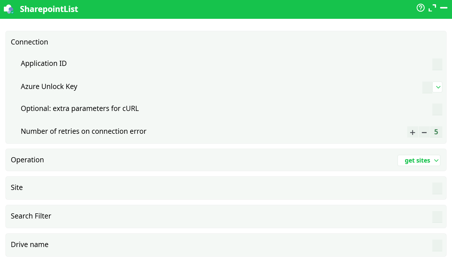Select the SharepointList title in the header
The image size is (452, 261).
coord(49,9)
